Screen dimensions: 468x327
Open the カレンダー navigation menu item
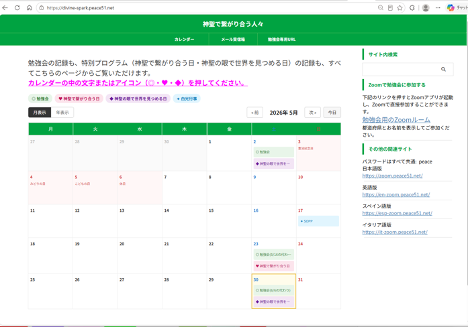(x=184, y=40)
